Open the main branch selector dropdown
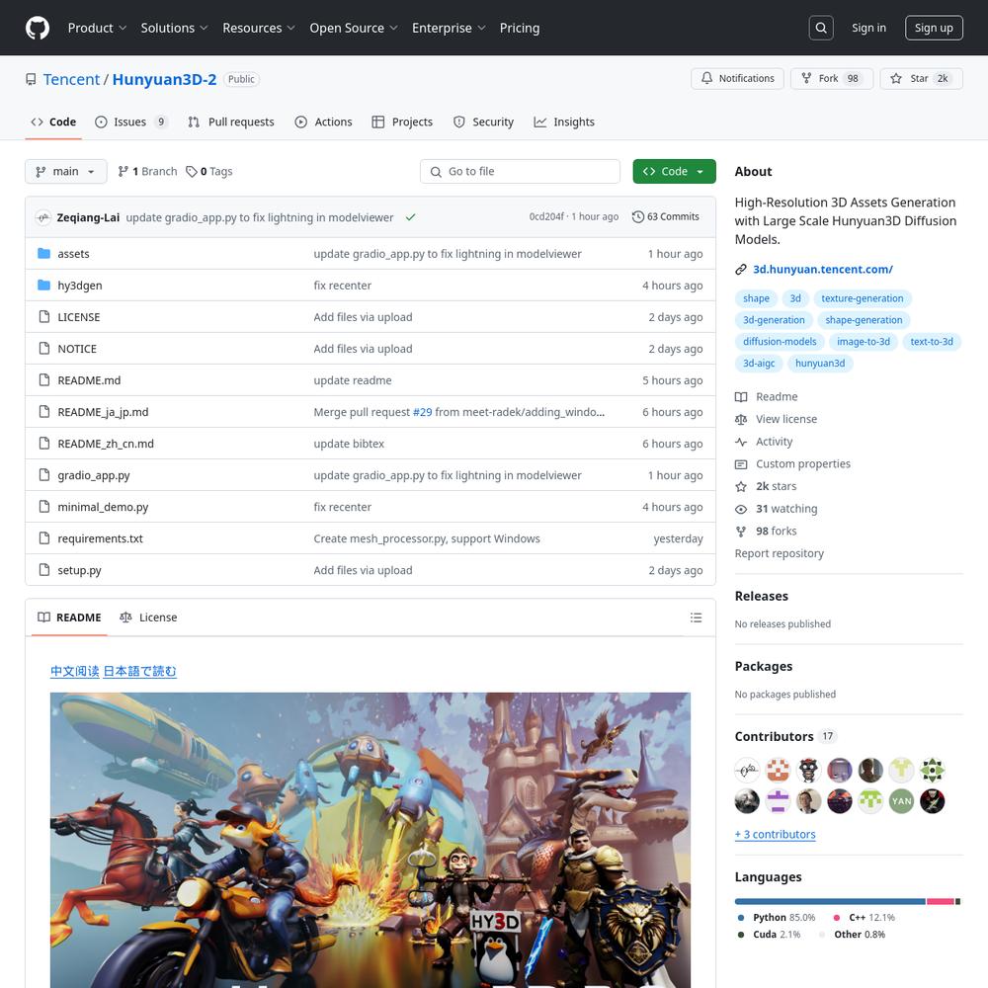988x988 pixels. tap(65, 171)
